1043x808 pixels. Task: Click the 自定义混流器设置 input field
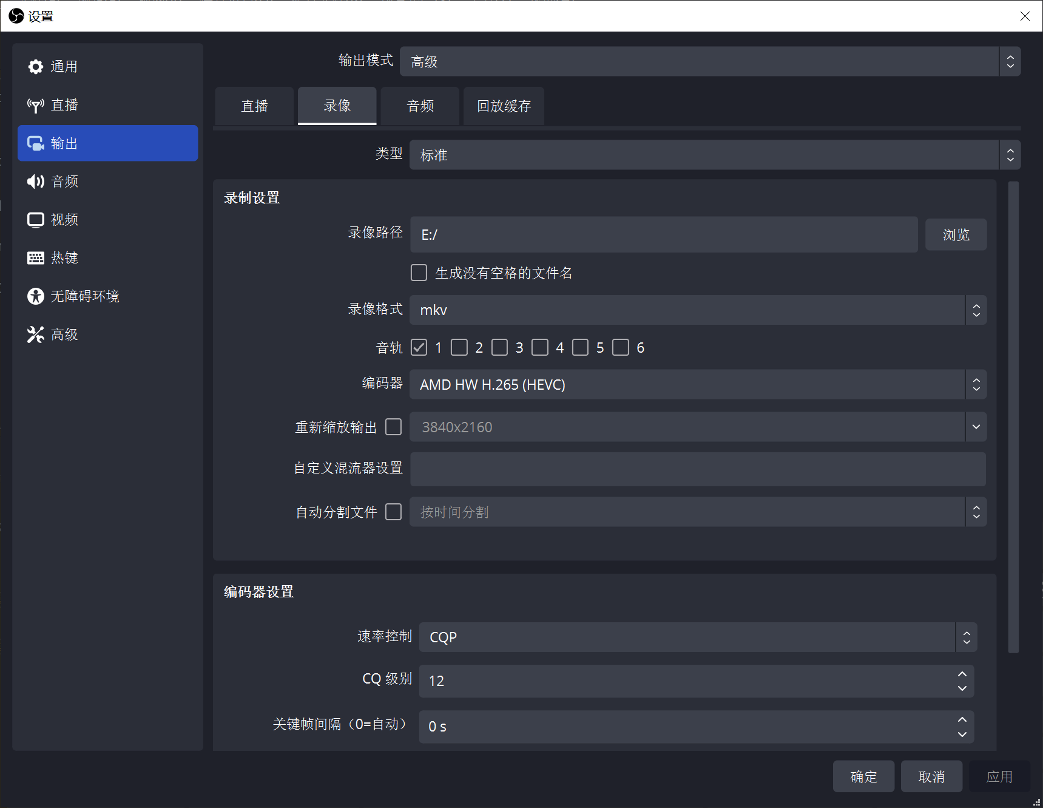click(697, 469)
